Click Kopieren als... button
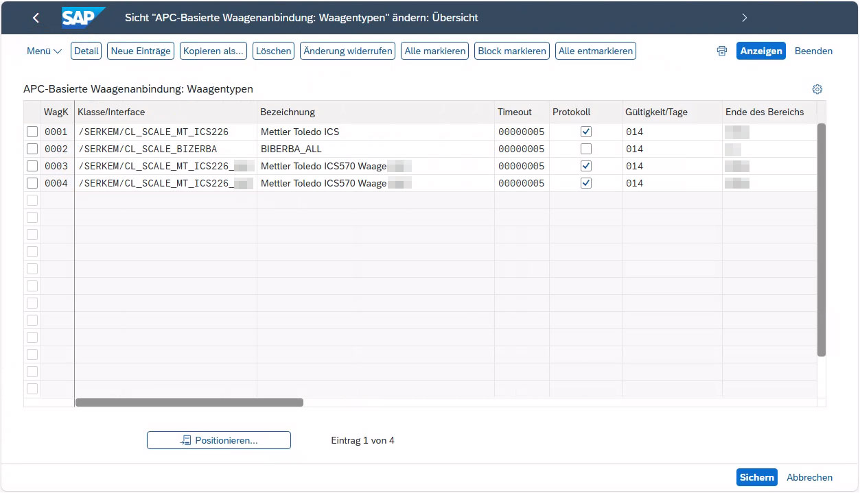860x493 pixels. 213,51
